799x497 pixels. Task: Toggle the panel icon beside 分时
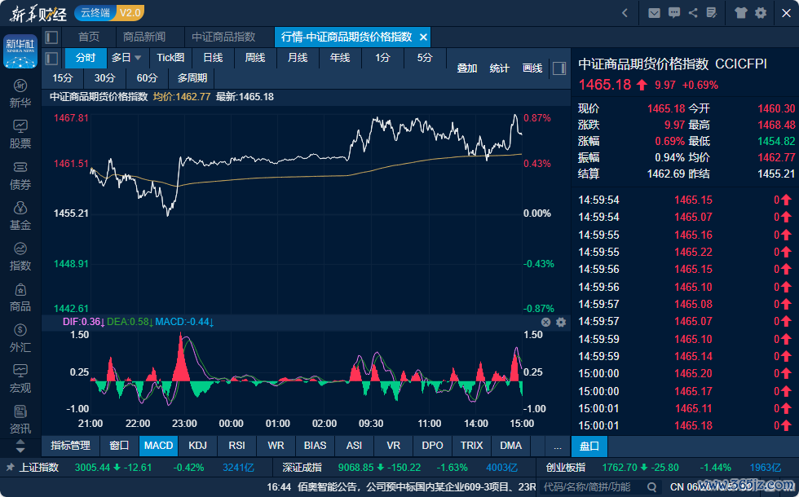51,58
